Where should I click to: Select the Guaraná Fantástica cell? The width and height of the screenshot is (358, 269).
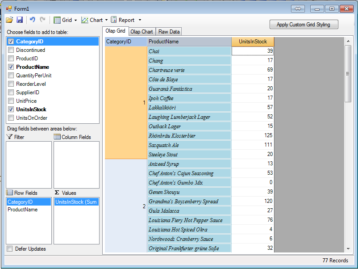tap(189, 88)
